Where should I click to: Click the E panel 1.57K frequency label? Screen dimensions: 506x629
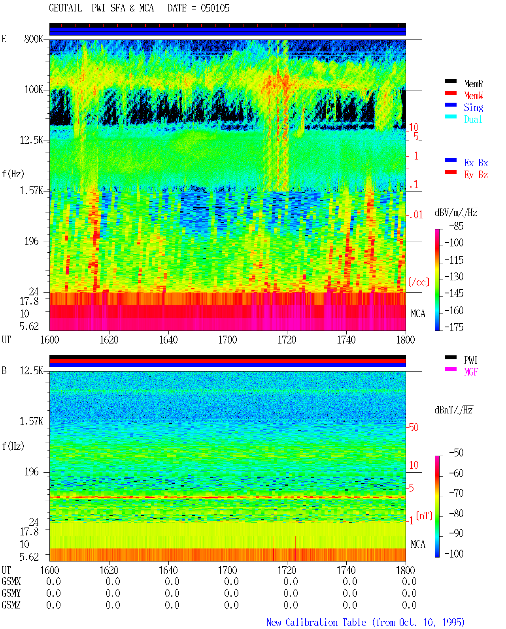31,191
